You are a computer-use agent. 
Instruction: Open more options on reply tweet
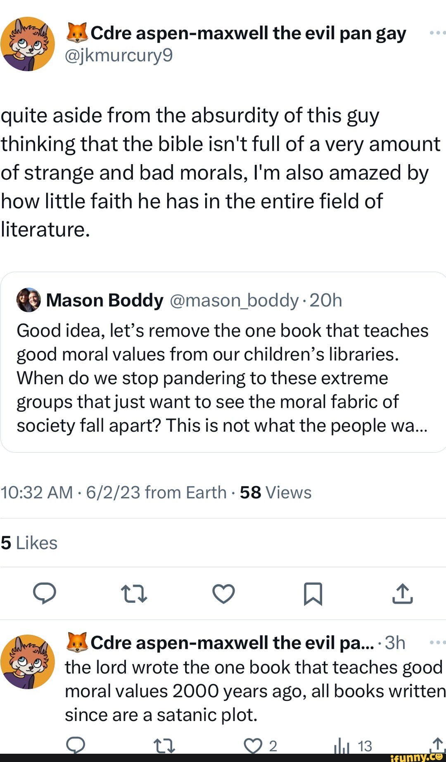tap(437, 643)
